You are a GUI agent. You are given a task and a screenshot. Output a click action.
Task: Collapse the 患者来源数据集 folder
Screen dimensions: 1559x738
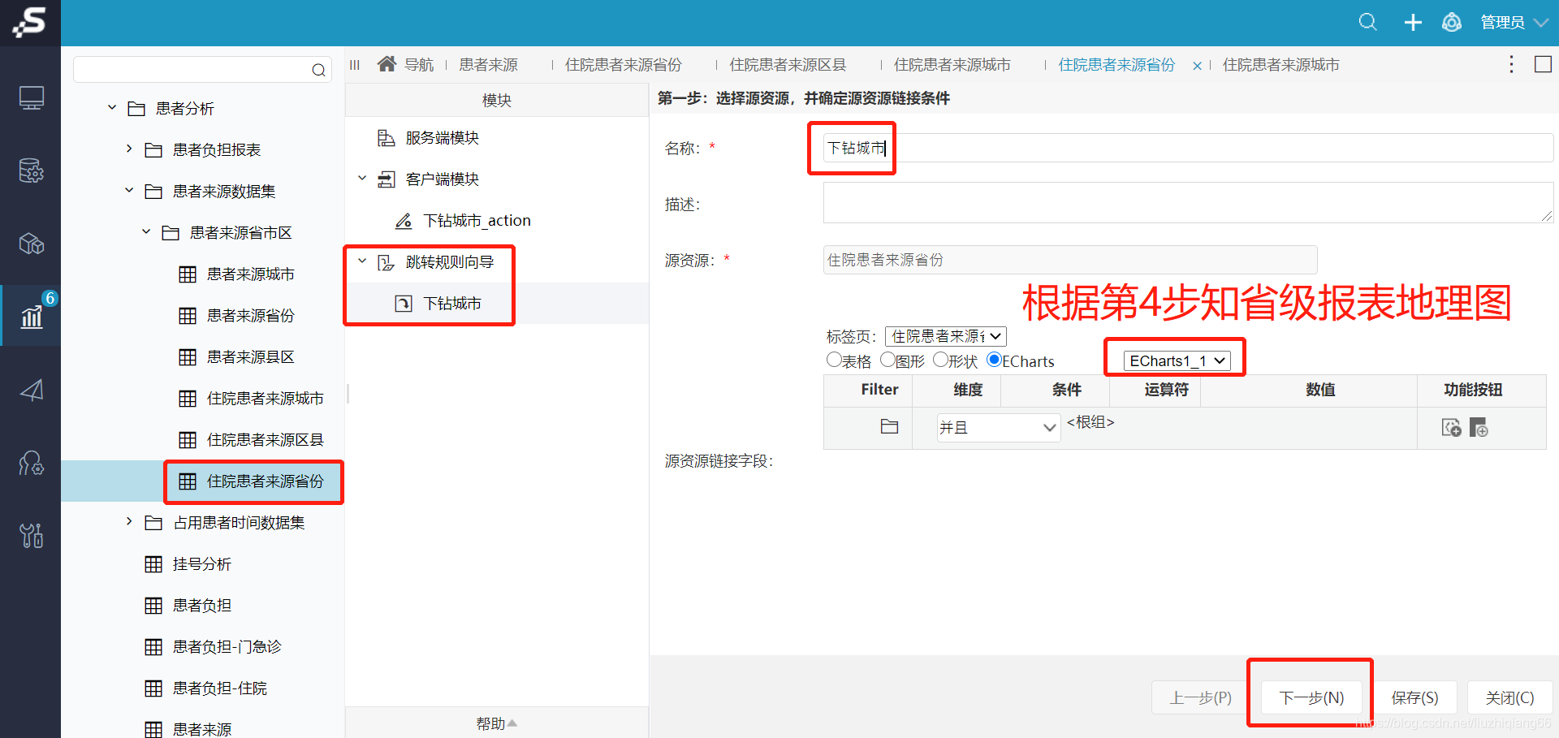(129, 190)
